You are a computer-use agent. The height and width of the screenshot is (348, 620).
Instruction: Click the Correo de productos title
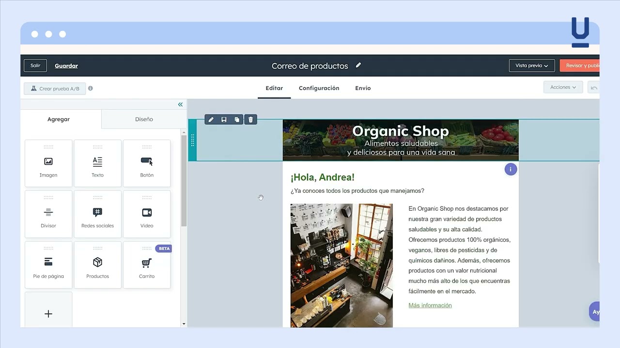coord(310,66)
